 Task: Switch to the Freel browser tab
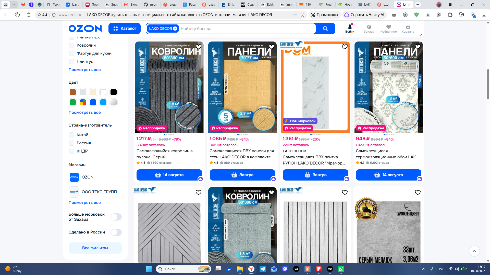coord(325,4)
